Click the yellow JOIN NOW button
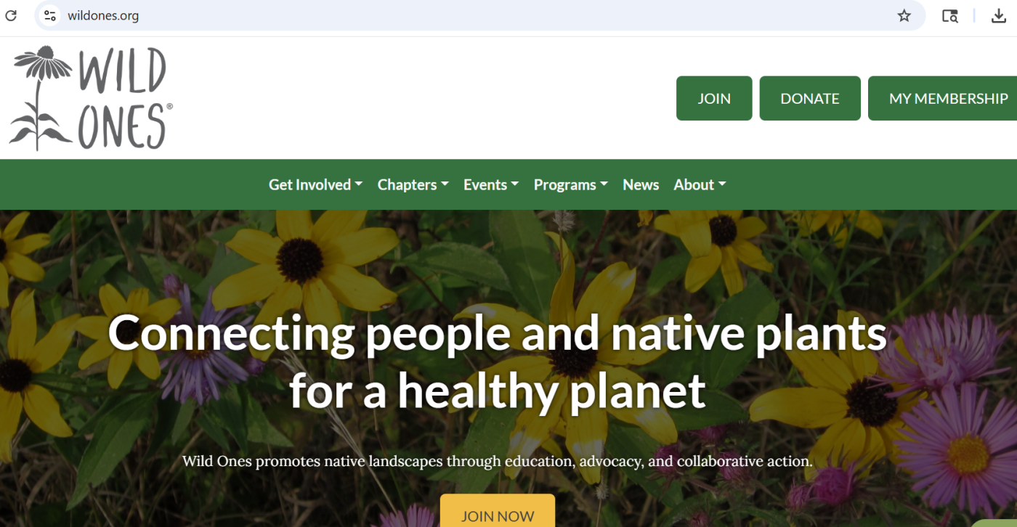1017x527 pixels. tap(498, 511)
